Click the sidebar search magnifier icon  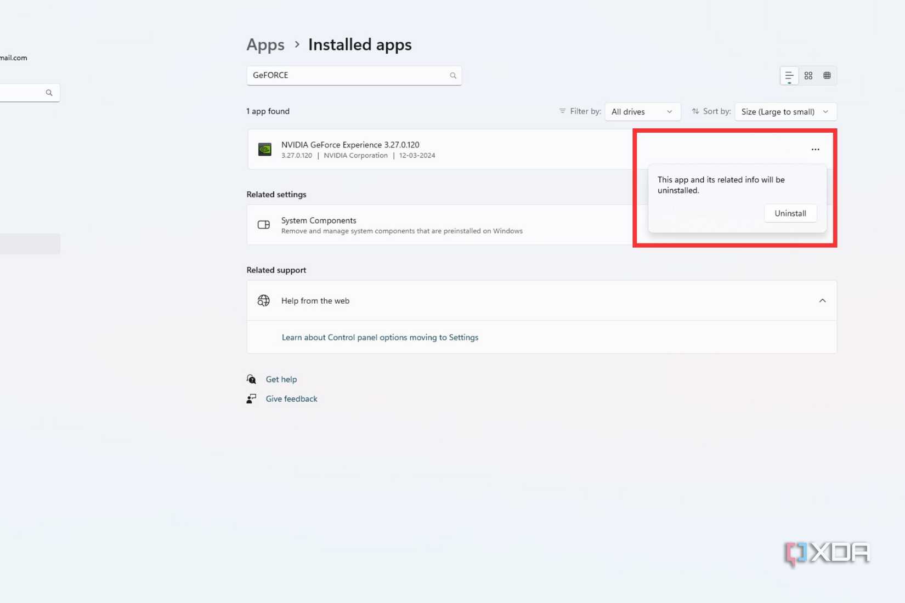[x=49, y=93]
